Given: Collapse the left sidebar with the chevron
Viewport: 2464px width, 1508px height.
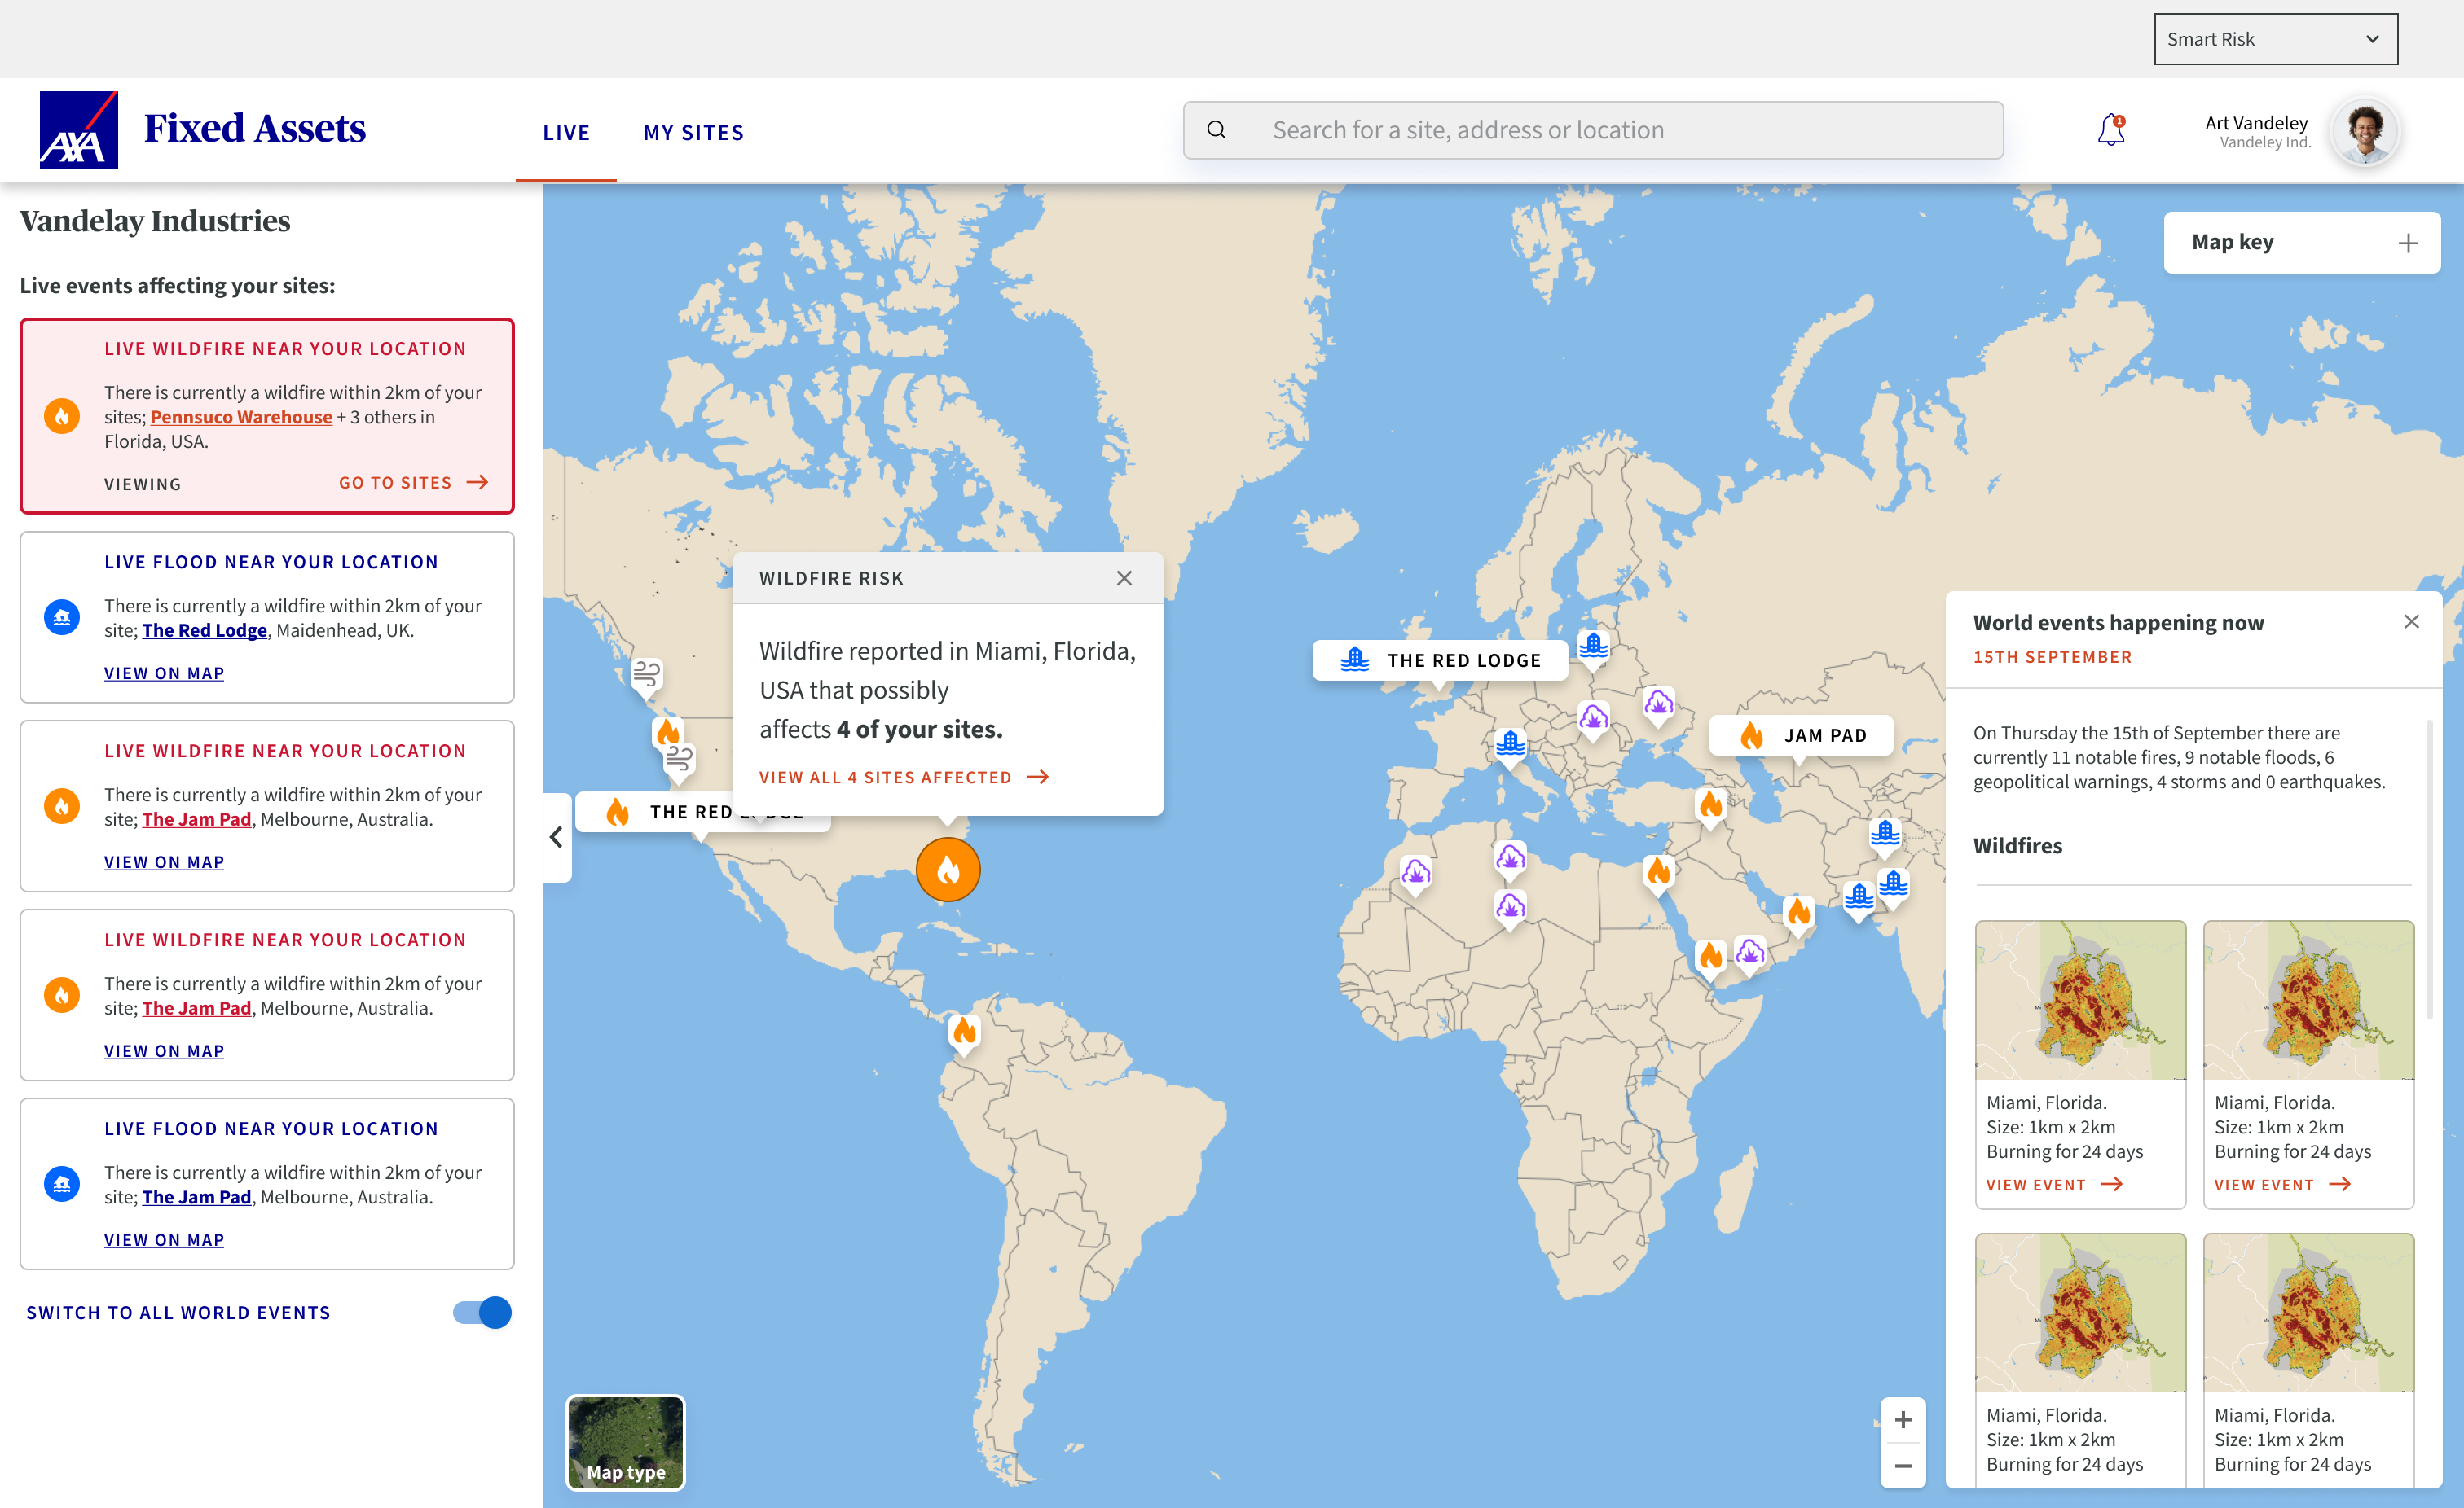Looking at the screenshot, I should point(557,837).
